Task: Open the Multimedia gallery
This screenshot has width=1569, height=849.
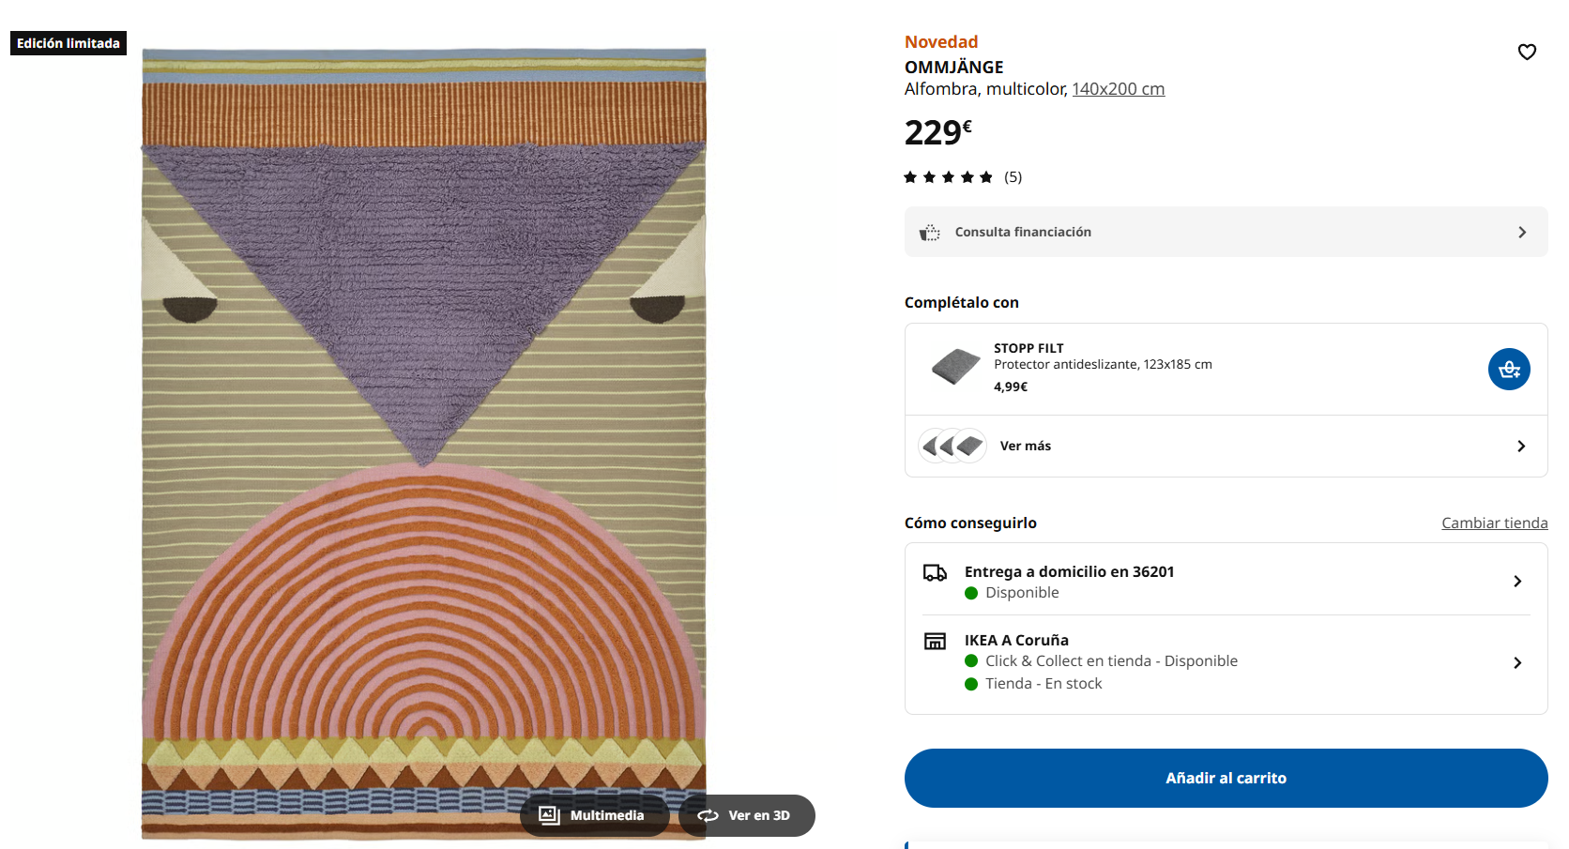Action: pos(593,815)
